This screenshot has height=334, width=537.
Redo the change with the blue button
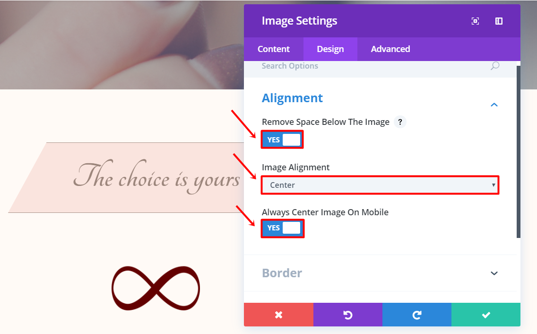coord(416,315)
